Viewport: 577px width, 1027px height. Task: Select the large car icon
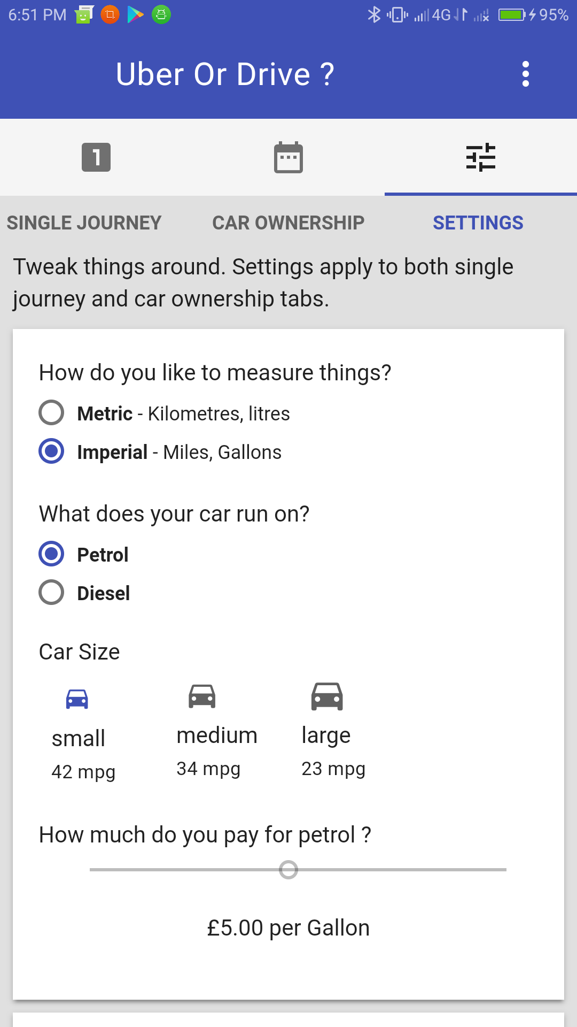[327, 696]
